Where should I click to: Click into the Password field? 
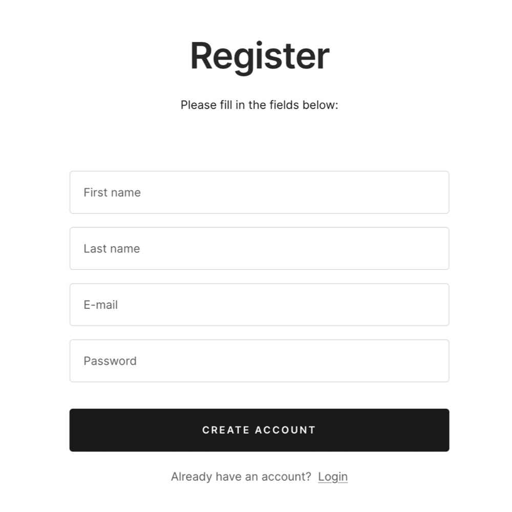click(259, 361)
